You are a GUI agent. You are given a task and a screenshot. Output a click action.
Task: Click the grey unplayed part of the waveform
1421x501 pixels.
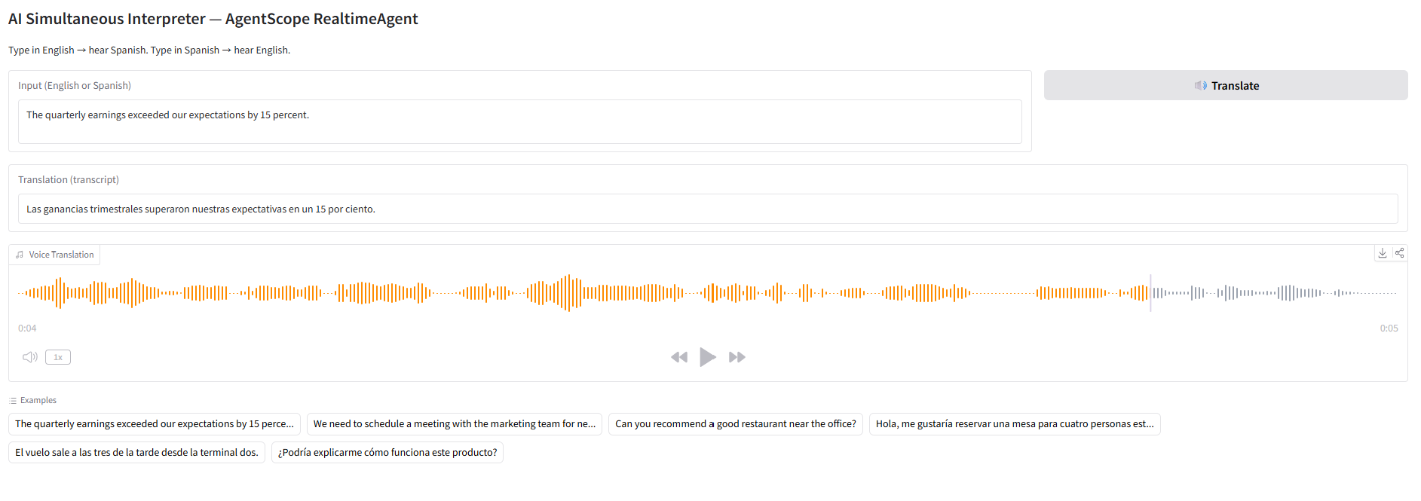coord(1274,293)
